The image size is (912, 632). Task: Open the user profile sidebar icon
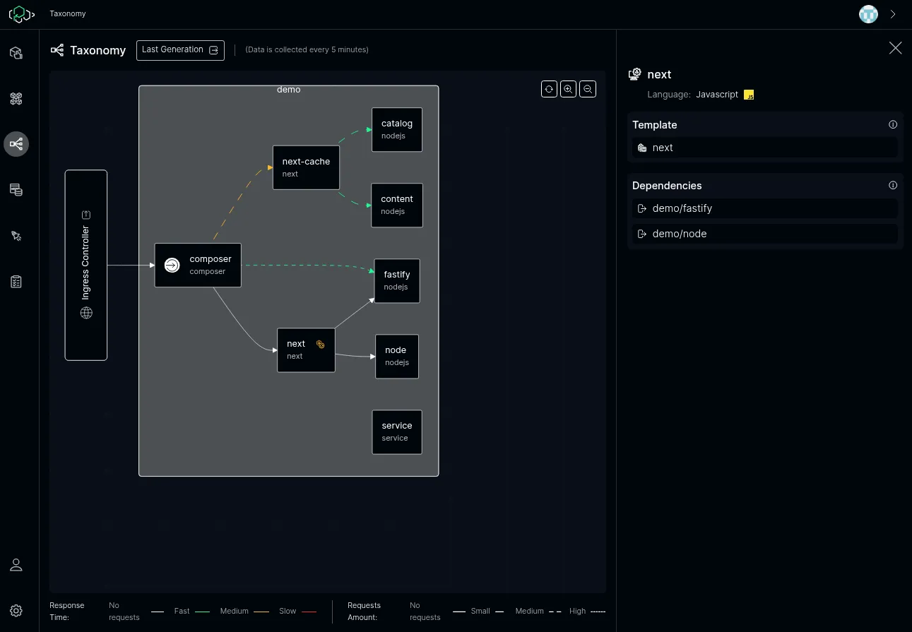(x=16, y=565)
